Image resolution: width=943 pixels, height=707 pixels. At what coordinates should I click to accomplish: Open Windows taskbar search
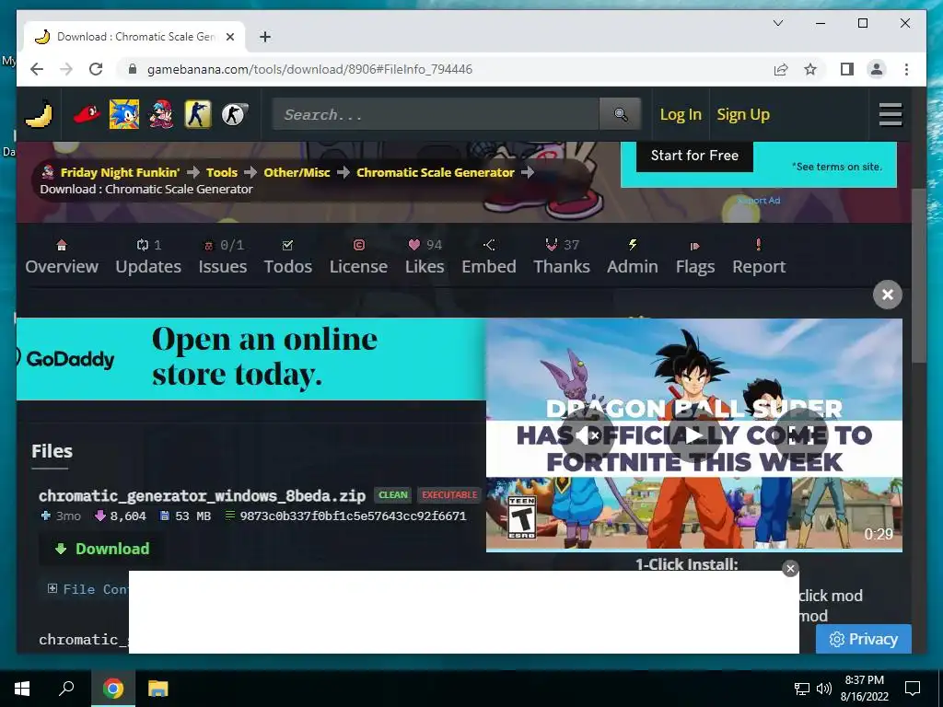[66, 689]
